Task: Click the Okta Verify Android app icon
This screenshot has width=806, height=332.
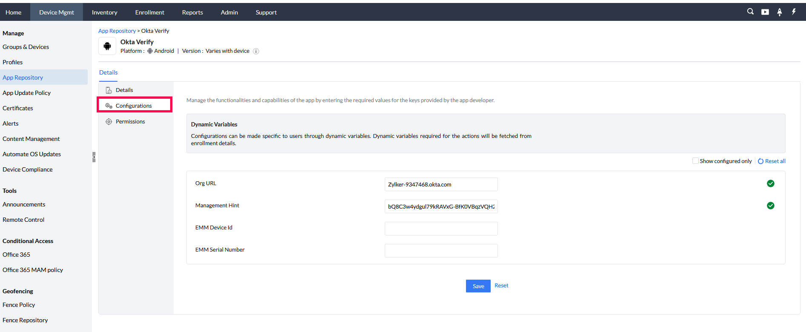Action: click(107, 46)
